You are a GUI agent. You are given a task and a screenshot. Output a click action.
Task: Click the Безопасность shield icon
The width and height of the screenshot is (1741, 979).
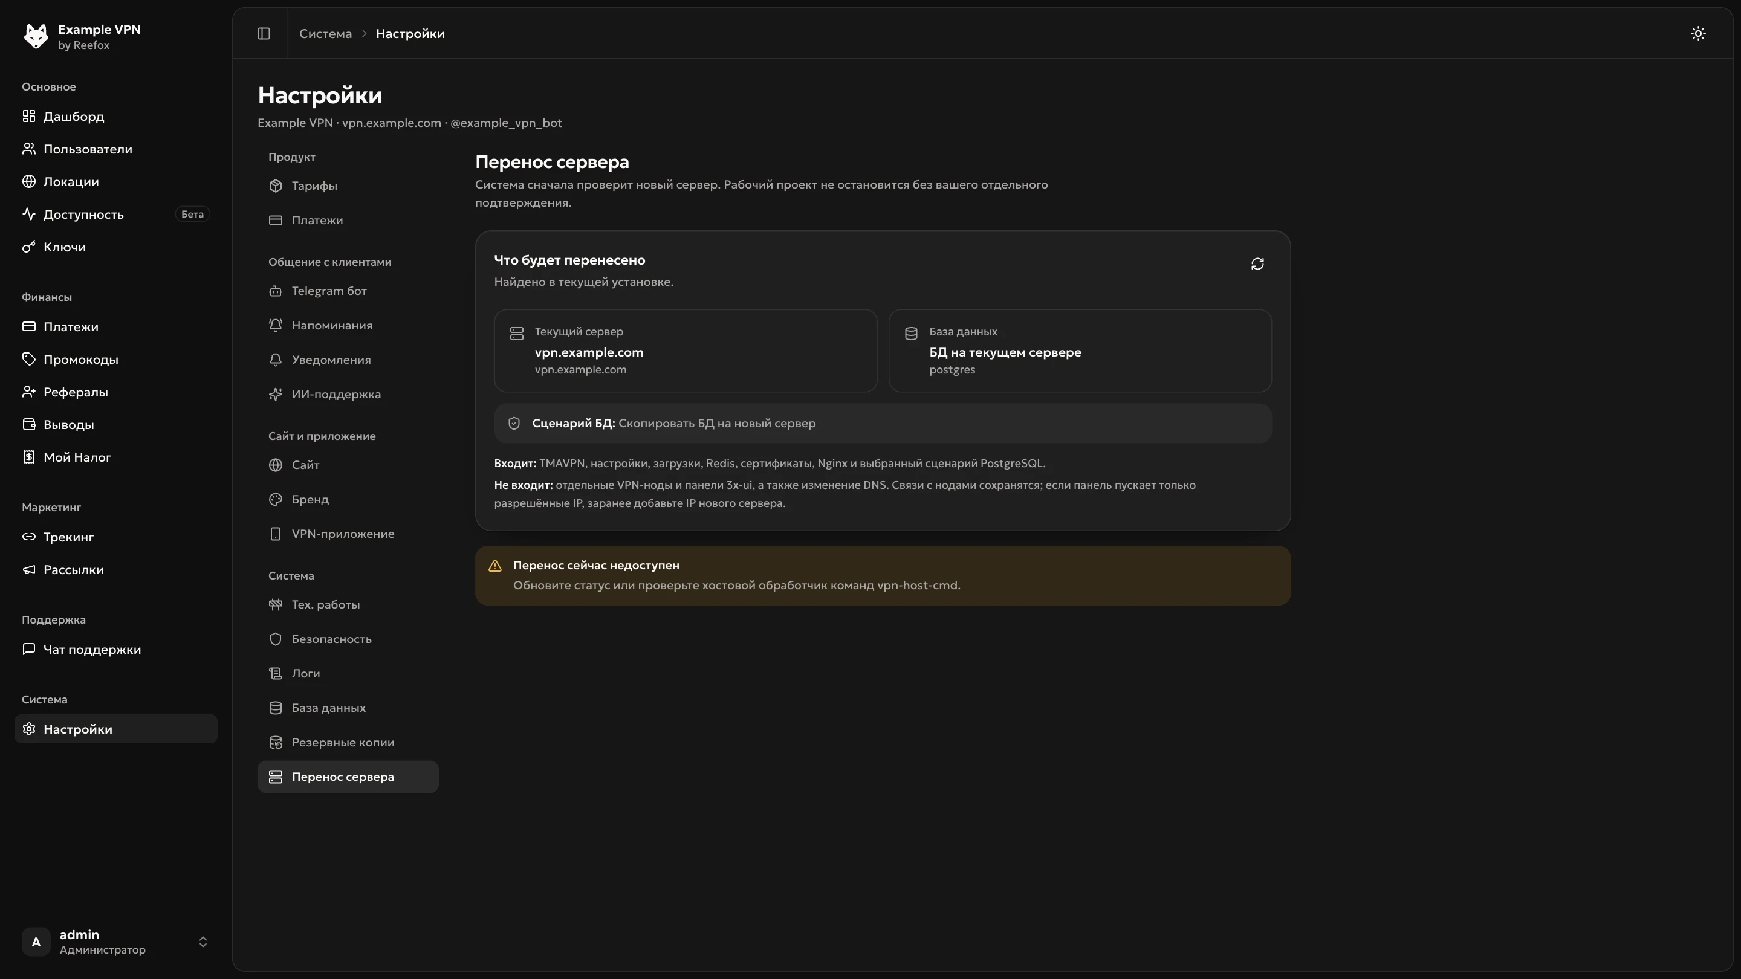(x=275, y=639)
